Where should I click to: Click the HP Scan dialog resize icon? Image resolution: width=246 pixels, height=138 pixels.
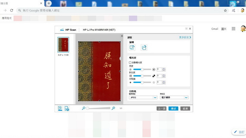click(187, 28)
